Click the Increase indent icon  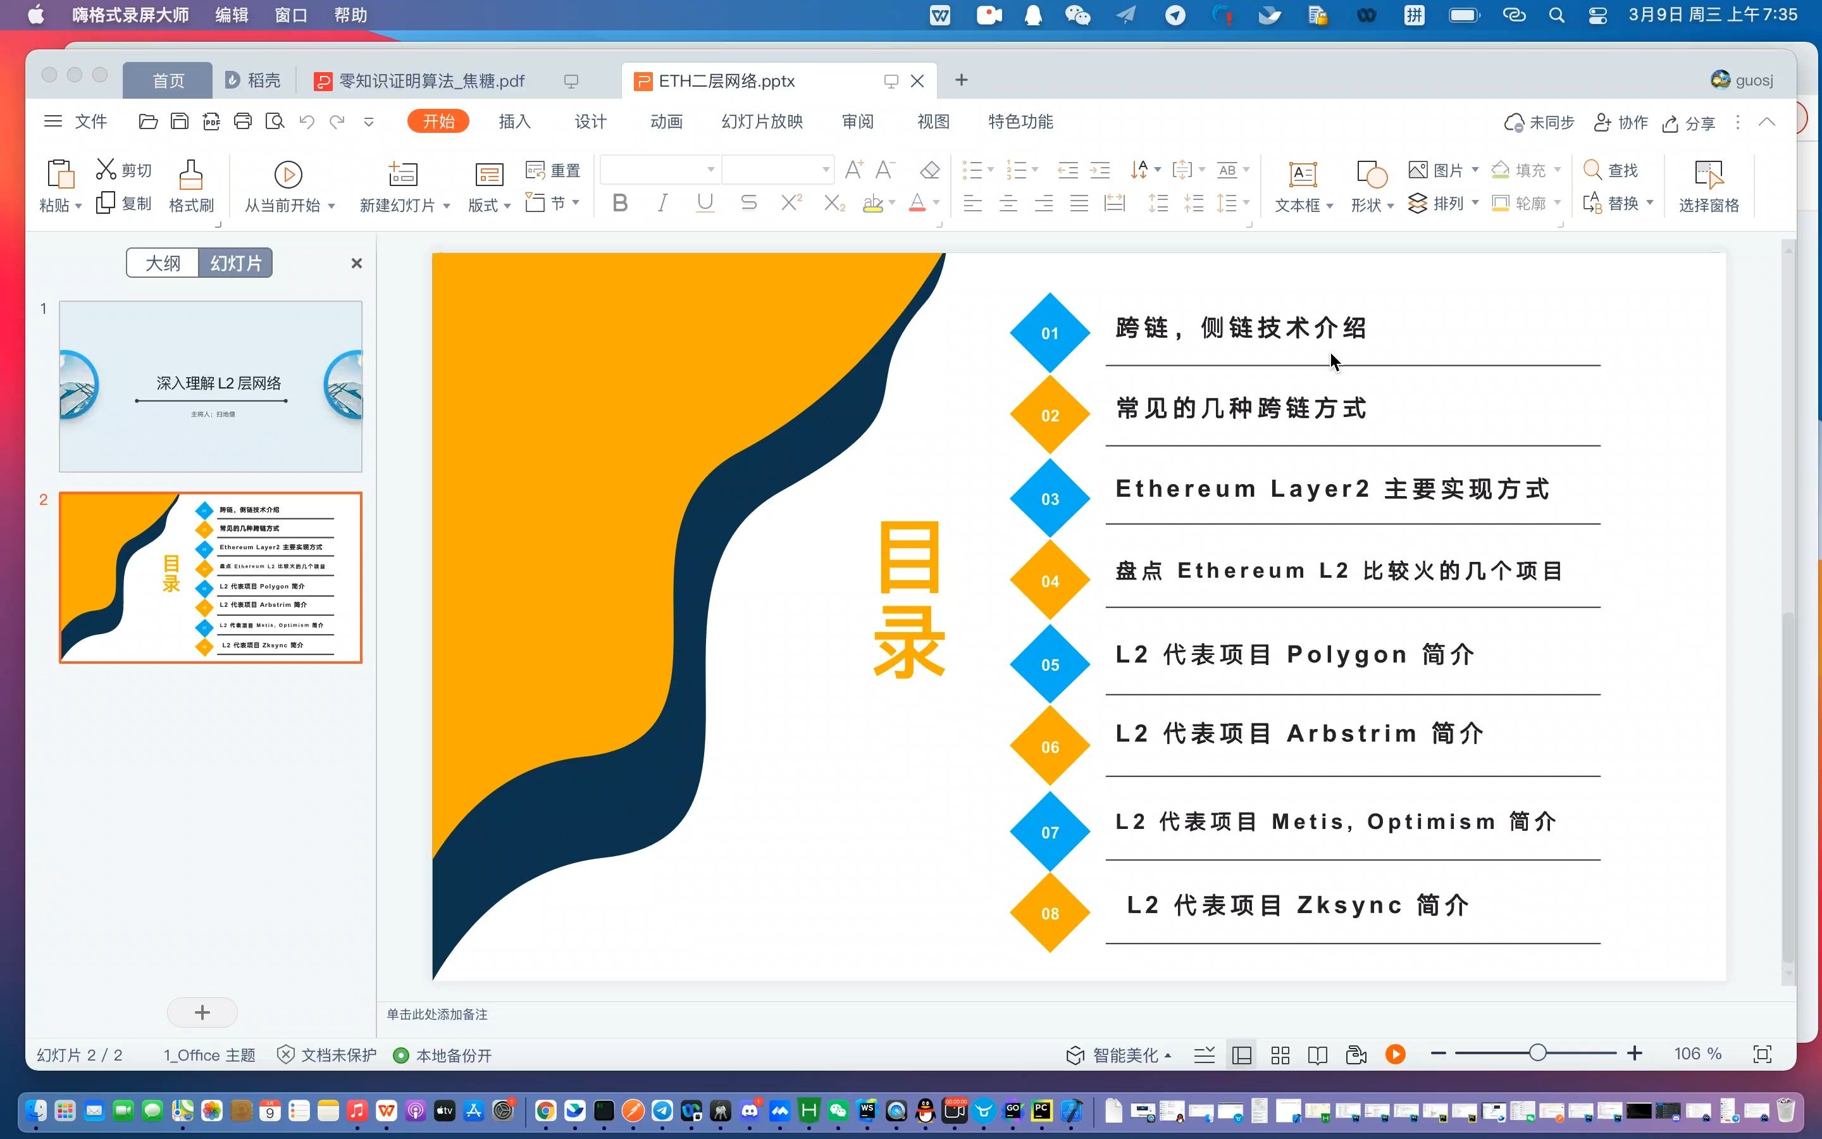[1100, 170]
